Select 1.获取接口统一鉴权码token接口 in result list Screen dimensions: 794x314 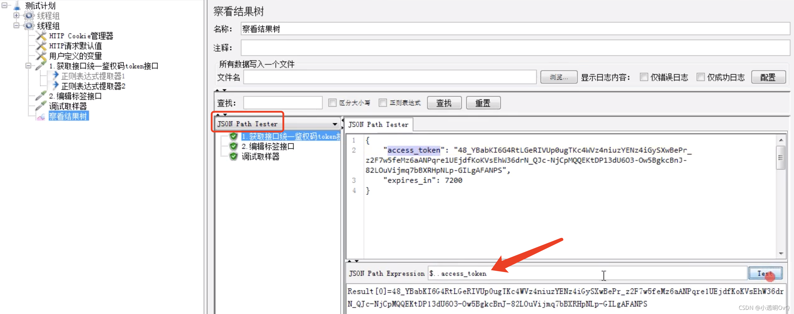(291, 136)
